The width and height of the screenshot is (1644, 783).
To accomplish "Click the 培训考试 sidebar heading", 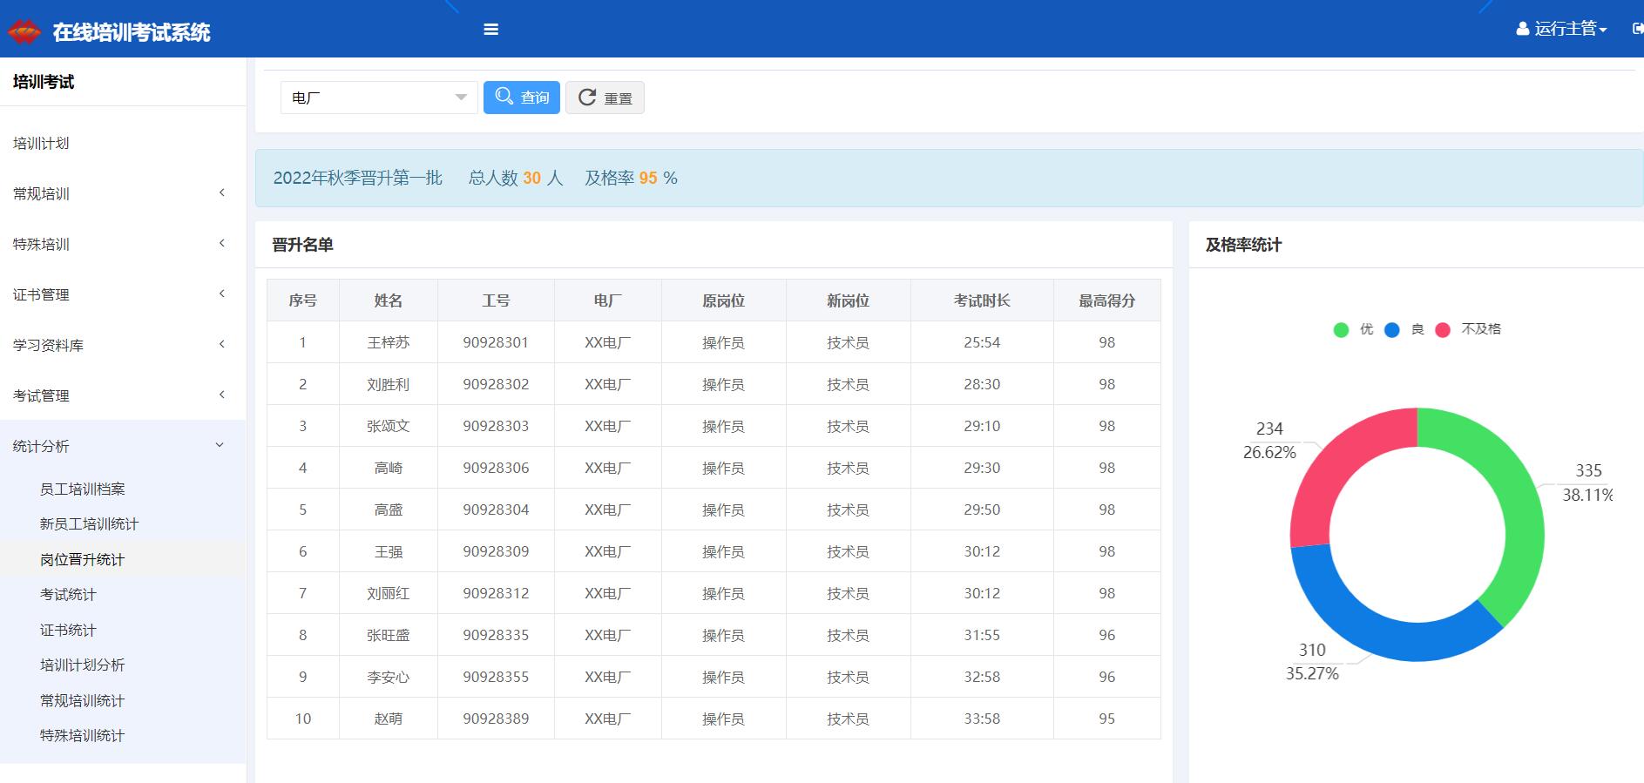I will (44, 82).
